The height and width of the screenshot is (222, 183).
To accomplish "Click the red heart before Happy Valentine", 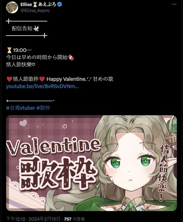I will click(x=42, y=79).
